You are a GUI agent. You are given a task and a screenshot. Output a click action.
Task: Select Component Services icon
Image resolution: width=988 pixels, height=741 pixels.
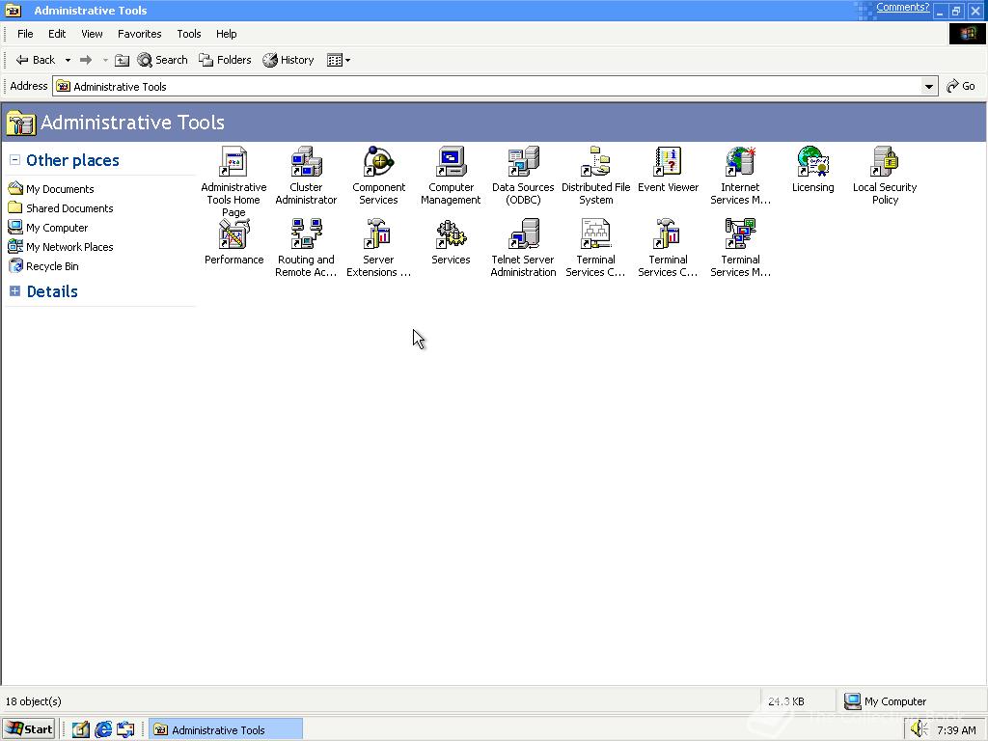click(378, 162)
